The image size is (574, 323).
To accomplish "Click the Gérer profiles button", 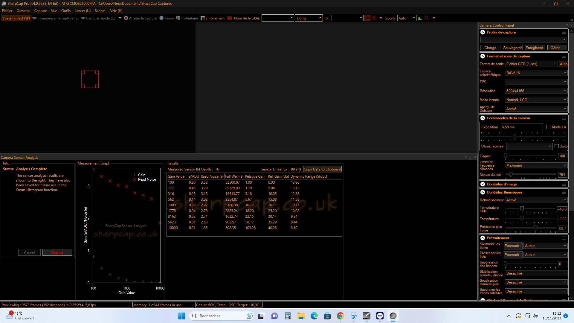I will point(557,48).
